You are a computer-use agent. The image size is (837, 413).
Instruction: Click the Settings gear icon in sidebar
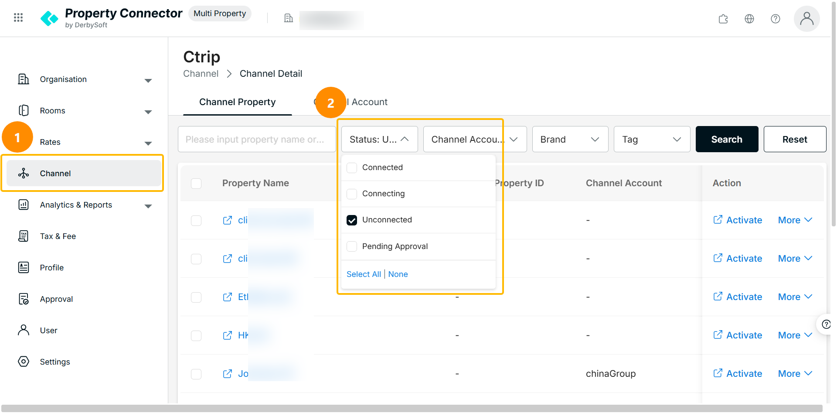click(x=24, y=362)
